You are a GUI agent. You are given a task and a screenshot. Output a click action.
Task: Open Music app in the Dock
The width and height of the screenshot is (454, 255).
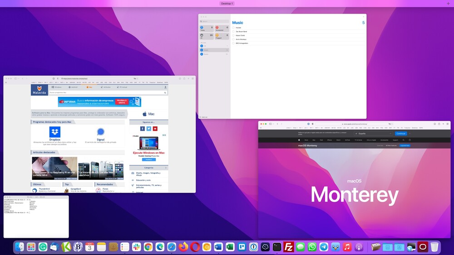coord(347,247)
